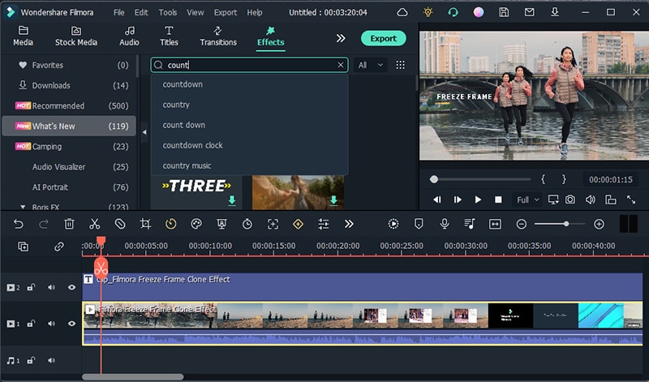The height and width of the screenshot is (382, 649).
Task: Zoom in timeline with plus icon
Action: click(x=599, y=224)
